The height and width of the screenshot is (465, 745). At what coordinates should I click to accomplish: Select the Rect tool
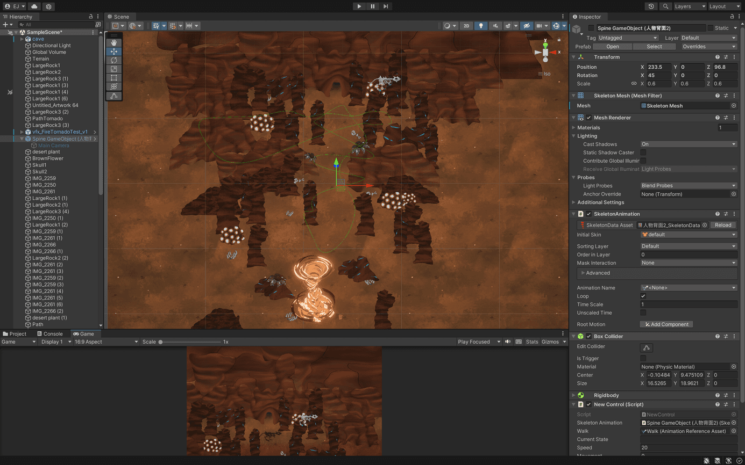tap(114, 78)
